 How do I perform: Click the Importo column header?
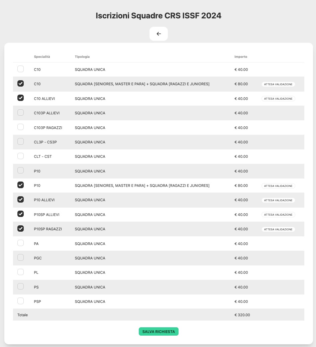pyautogui.click(x=241, y=57)
